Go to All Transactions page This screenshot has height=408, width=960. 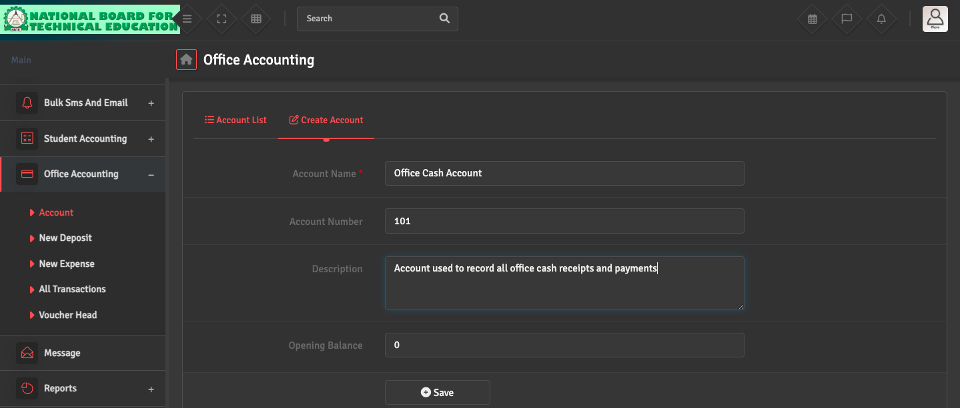point(72,290)
